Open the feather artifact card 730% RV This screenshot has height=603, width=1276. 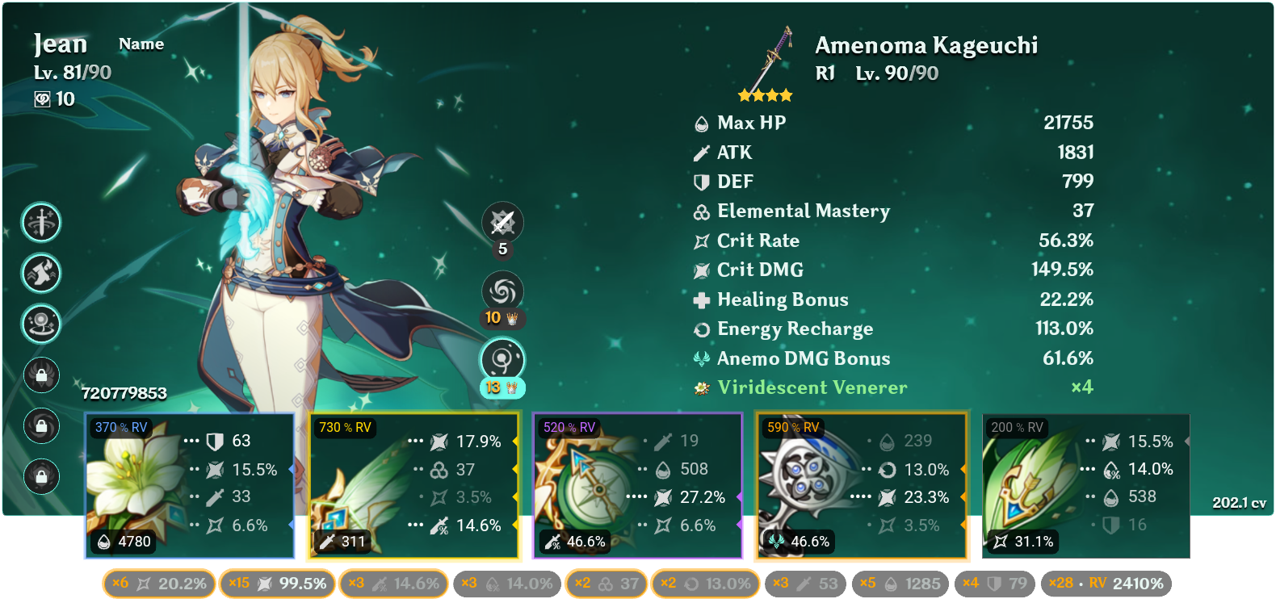pos(413,486)
